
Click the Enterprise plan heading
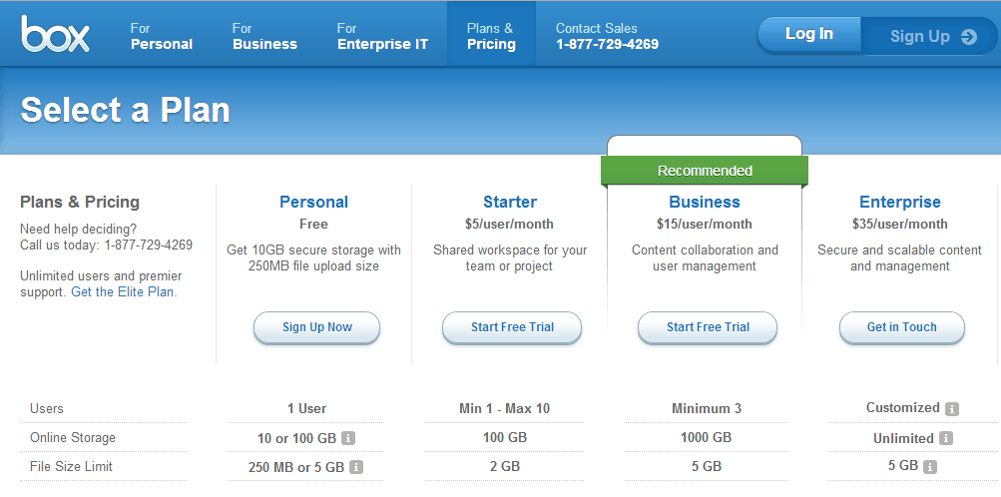pyautogui.click(x=899, y=203)
